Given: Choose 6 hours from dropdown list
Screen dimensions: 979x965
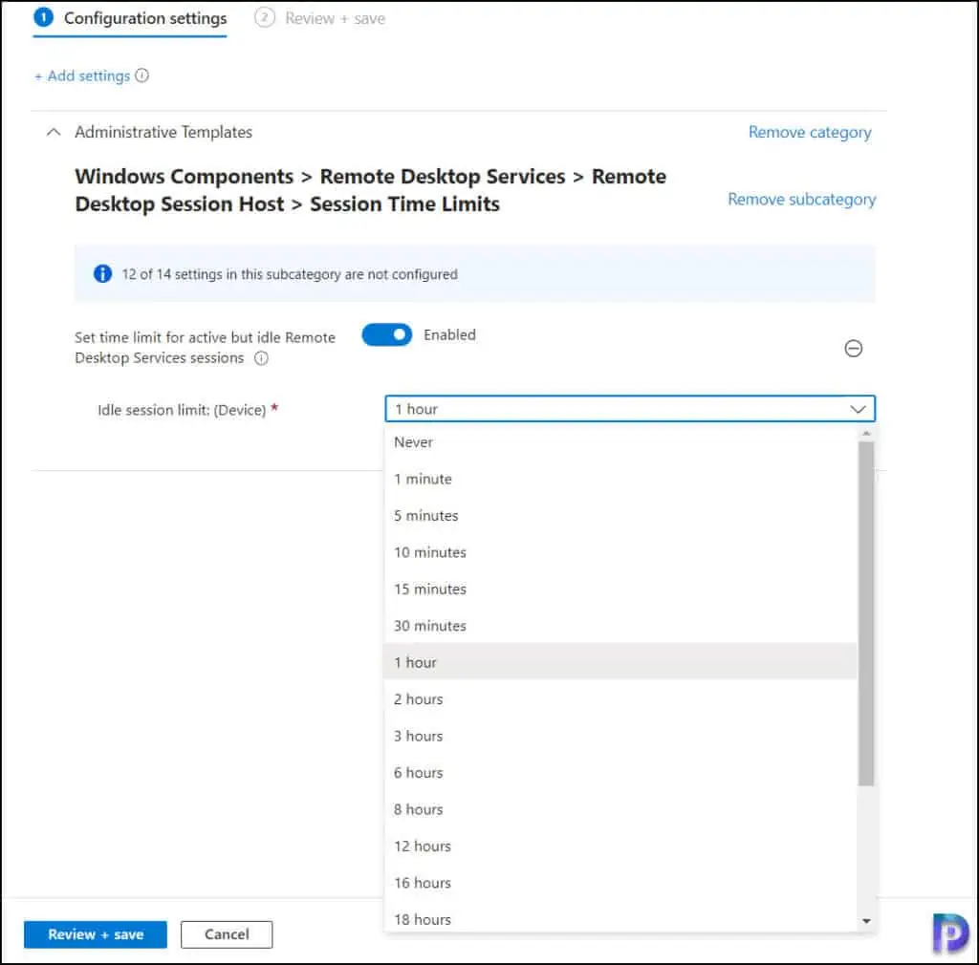Looking at the screenshot, I should tap(620, 773).
